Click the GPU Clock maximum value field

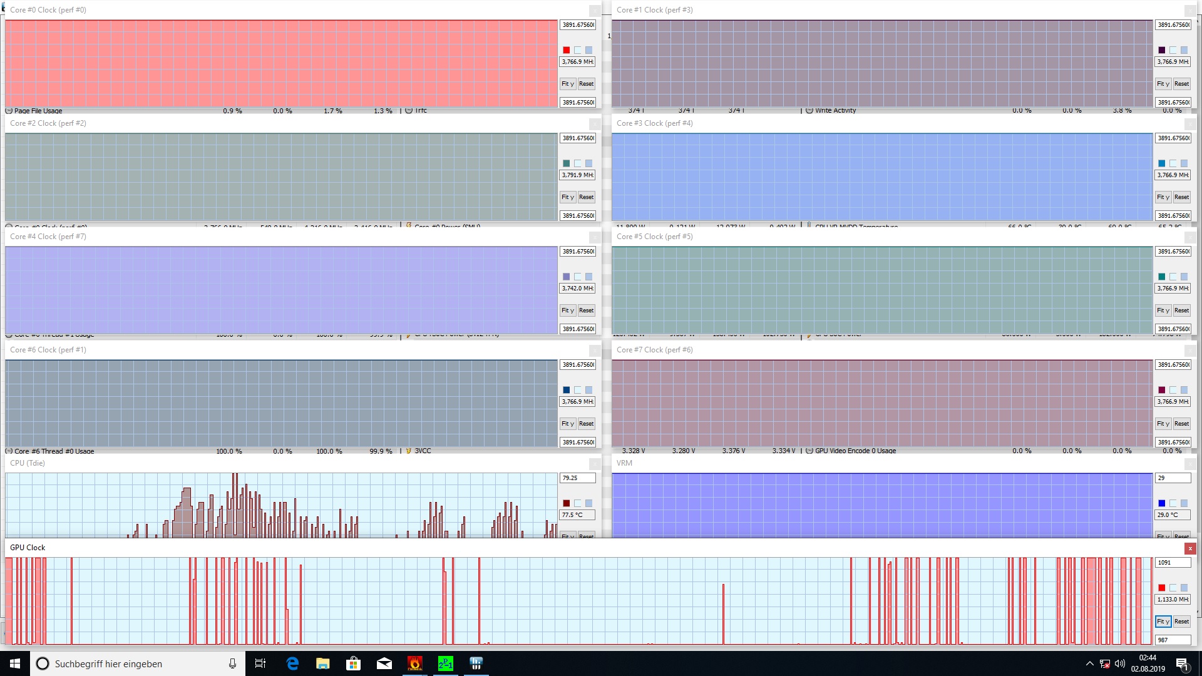(1173, 563)
